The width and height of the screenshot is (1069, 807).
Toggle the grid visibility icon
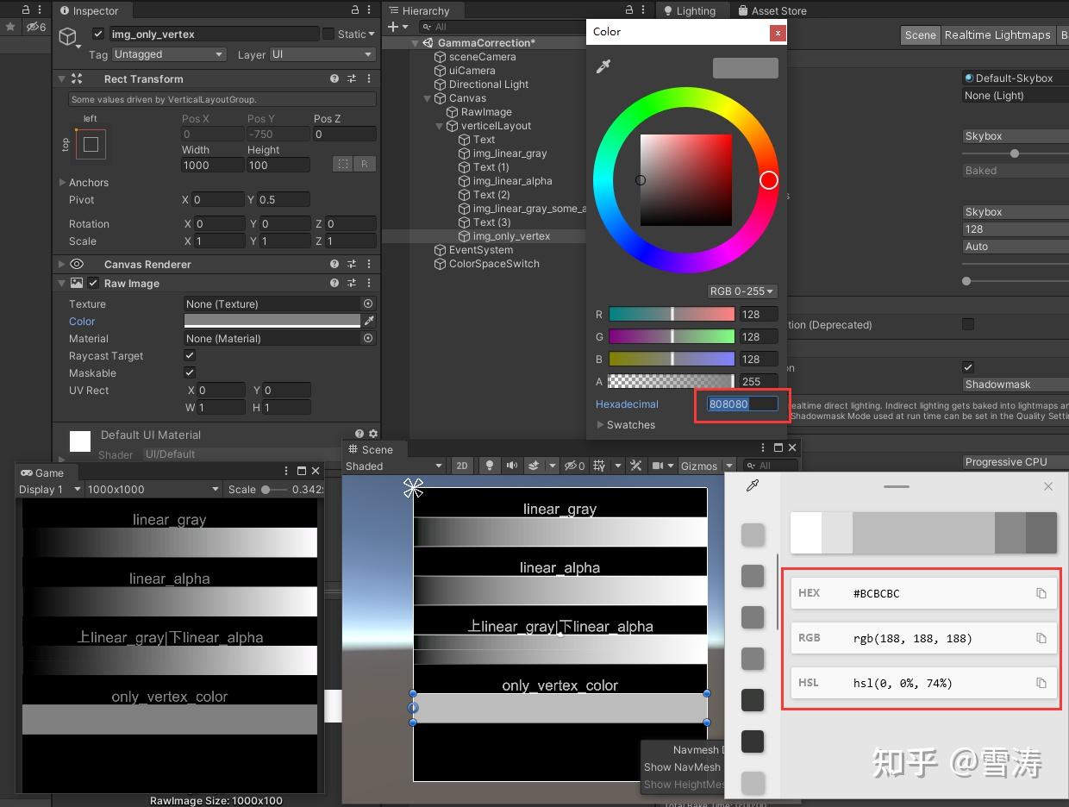601,466
